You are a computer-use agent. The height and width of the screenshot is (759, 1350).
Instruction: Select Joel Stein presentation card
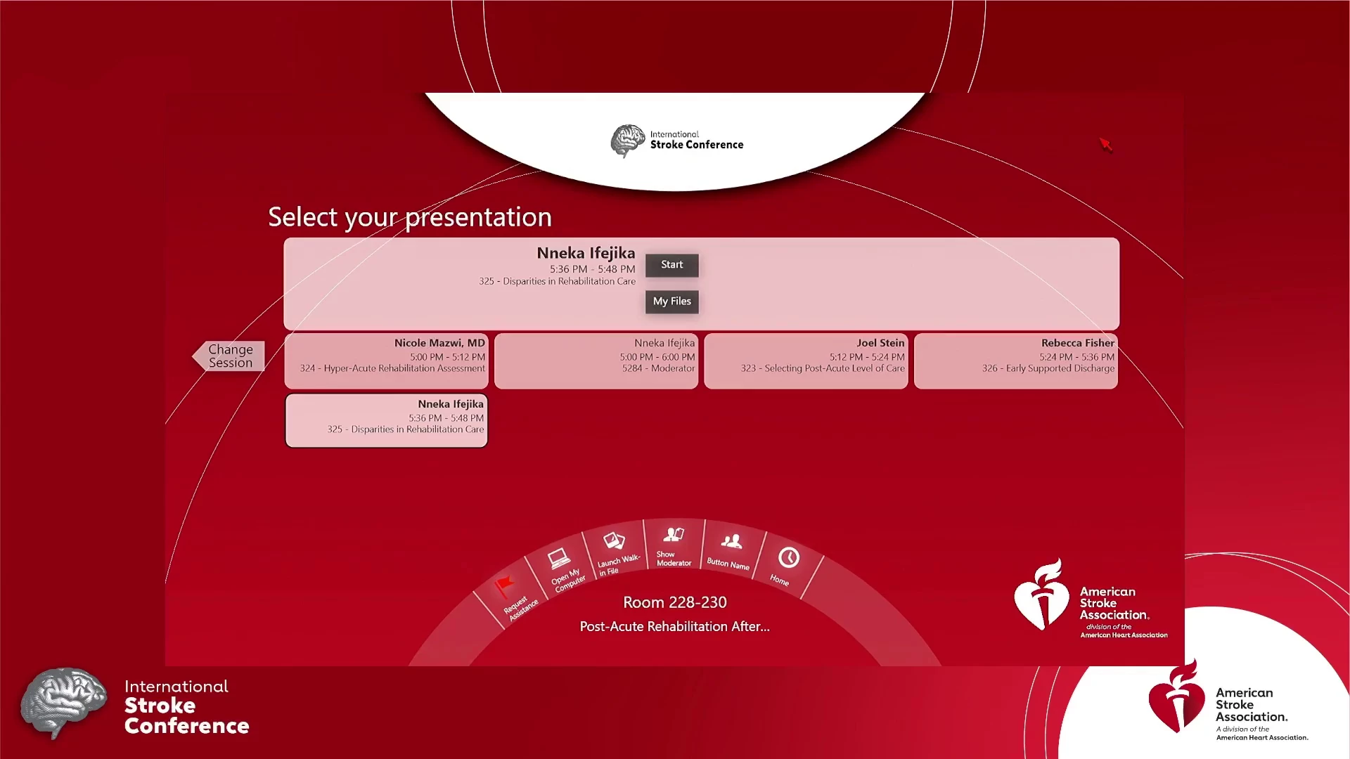click(806, 361)
